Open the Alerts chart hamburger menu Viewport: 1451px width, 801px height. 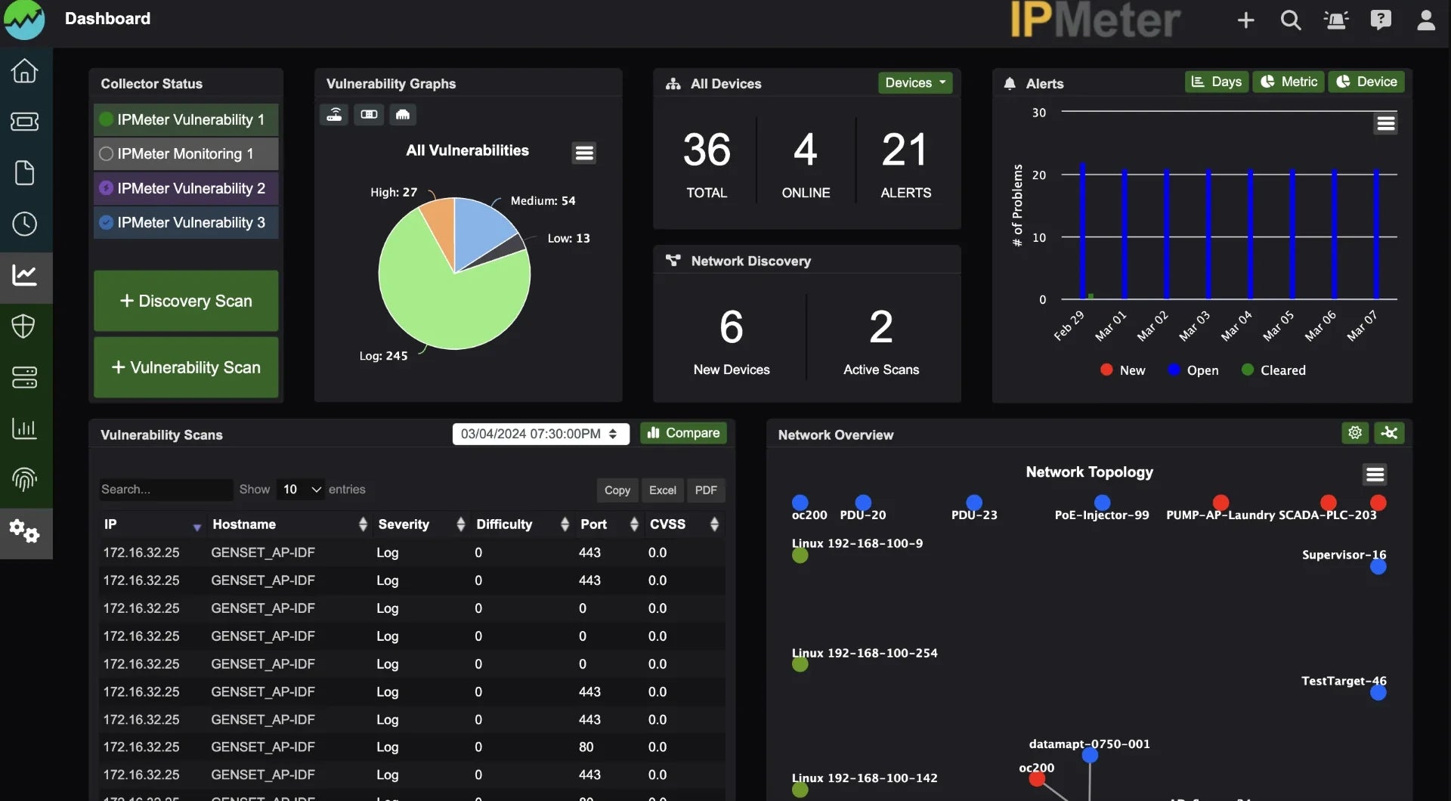(x=1386, y=123)
